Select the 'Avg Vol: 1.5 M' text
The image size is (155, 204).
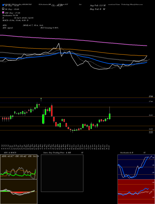tap(98, 6)
